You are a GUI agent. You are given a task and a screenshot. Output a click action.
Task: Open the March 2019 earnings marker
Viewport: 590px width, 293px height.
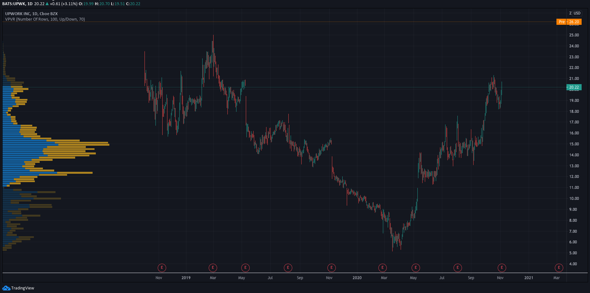coord(213,268)
